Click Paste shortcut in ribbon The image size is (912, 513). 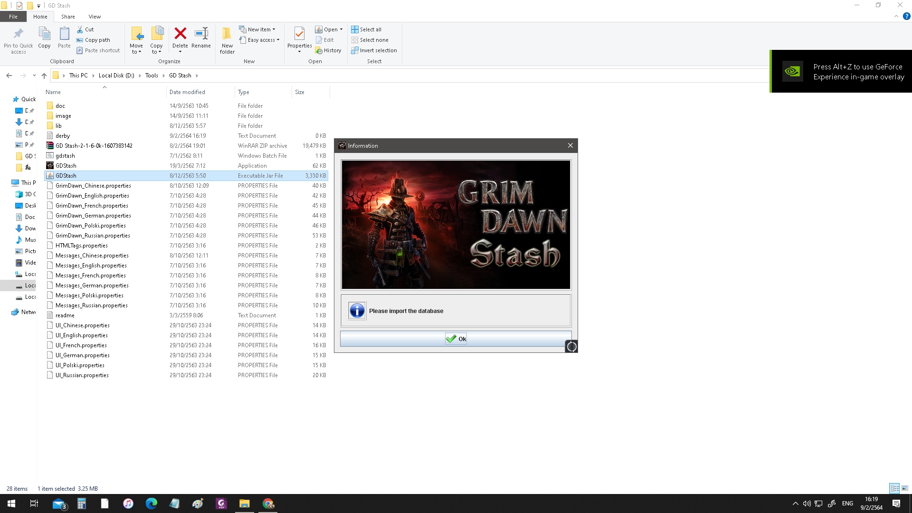(x=98, y=50)
